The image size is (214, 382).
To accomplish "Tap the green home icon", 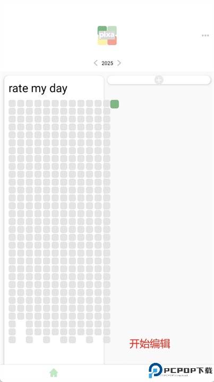I will tap(54, 372).
